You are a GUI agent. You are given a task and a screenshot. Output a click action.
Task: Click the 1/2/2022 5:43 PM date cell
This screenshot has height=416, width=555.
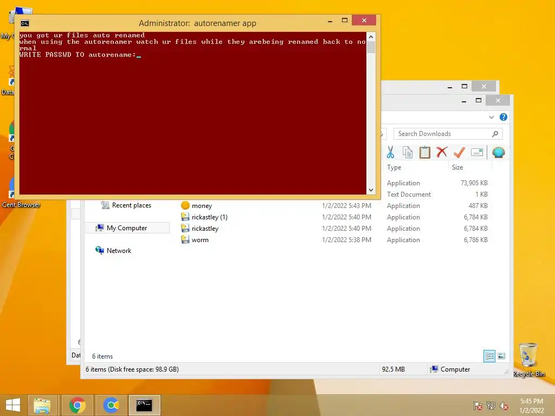coord(346,206)
